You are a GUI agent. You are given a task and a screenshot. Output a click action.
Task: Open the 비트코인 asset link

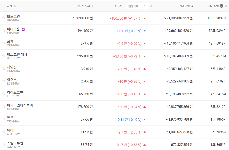[13, 16]
